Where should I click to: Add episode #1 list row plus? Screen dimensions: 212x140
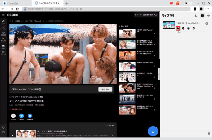(113, 135)
